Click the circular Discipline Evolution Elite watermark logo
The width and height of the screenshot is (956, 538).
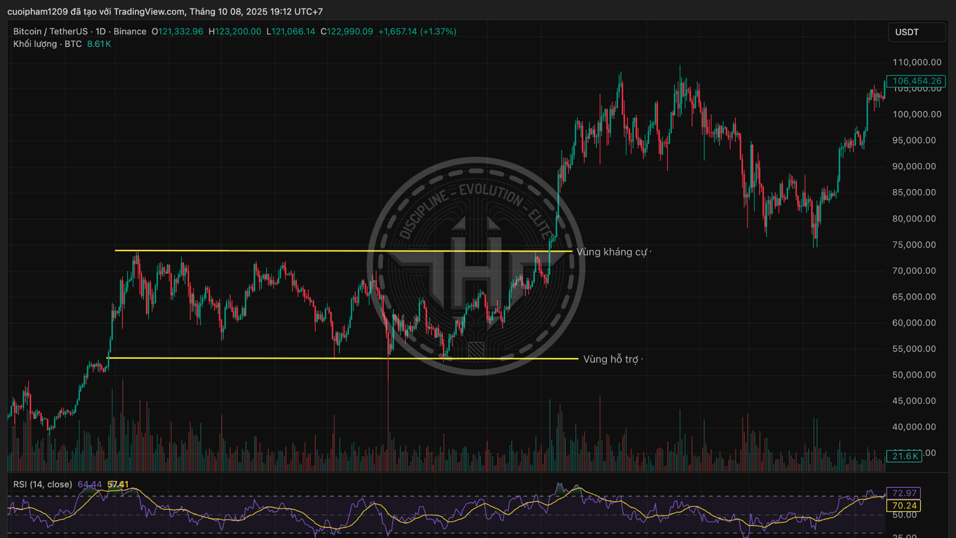tap(476, 266)
